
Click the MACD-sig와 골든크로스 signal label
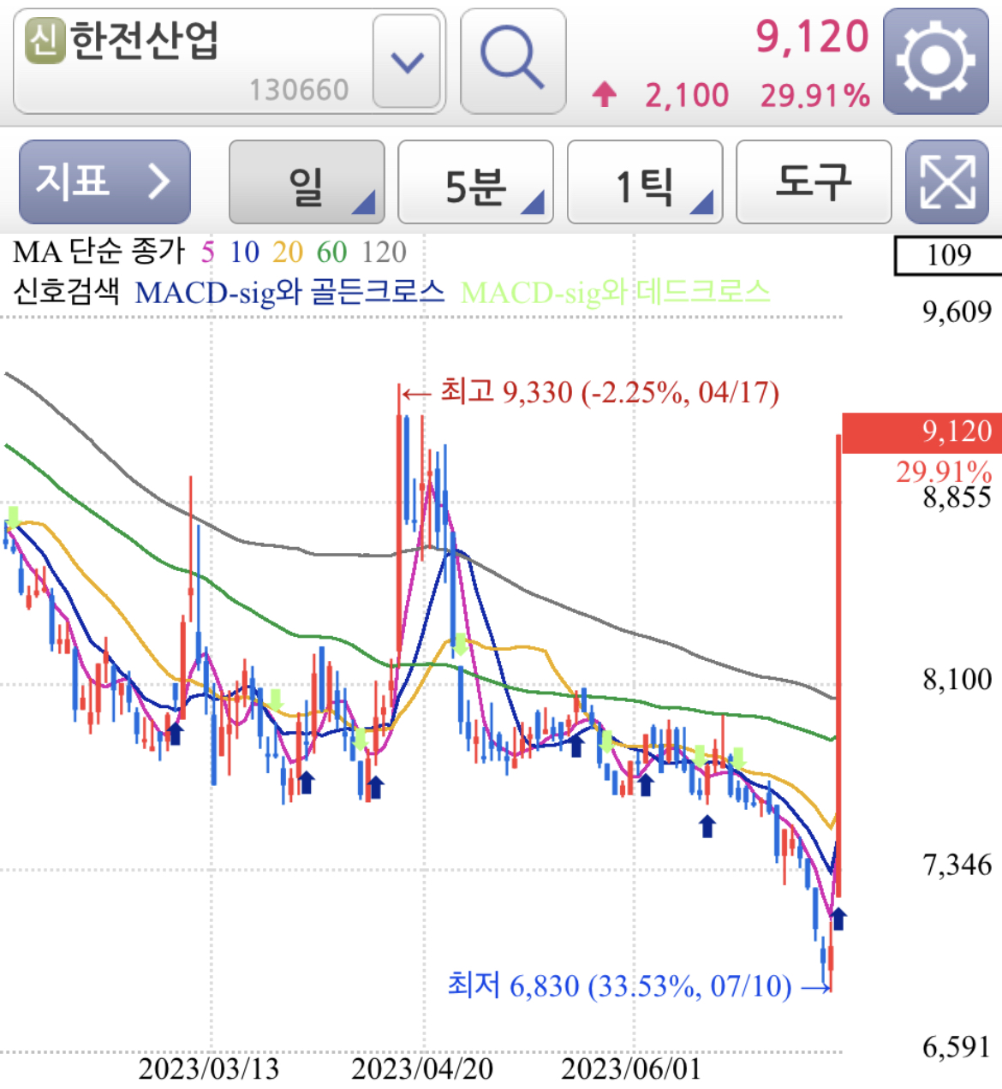point(289,293)
